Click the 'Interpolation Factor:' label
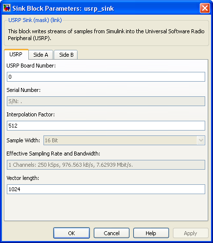213x243 pixels. point(31,114)
